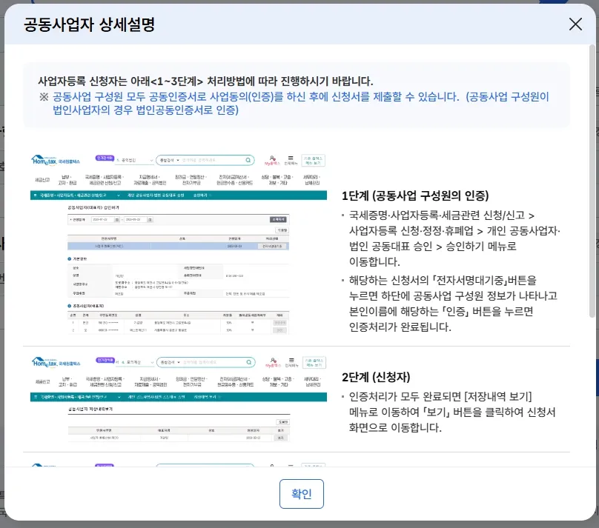Select 세금신고 menu in step 2 screenshot
The width and height of the screenshot is (599, 528).
click(x=42, y=383)
